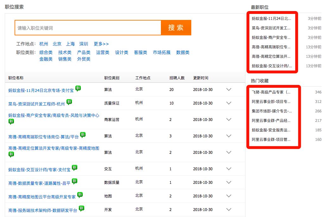Expand the 高德-数据质量专家 row chevron
The height and width of the screenshot is (217, 330).
(x=229, y=182)
